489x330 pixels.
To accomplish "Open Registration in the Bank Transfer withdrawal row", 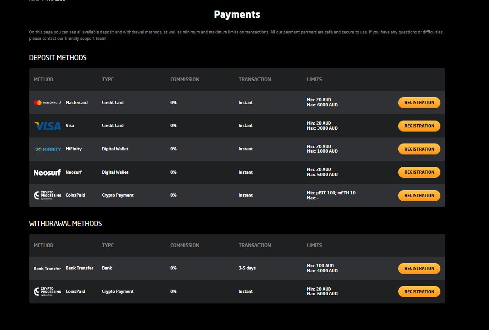I will (x=419, y=268).
